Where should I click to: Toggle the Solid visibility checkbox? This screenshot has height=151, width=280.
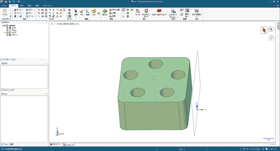pyautogui.click(x=7, y=28)
